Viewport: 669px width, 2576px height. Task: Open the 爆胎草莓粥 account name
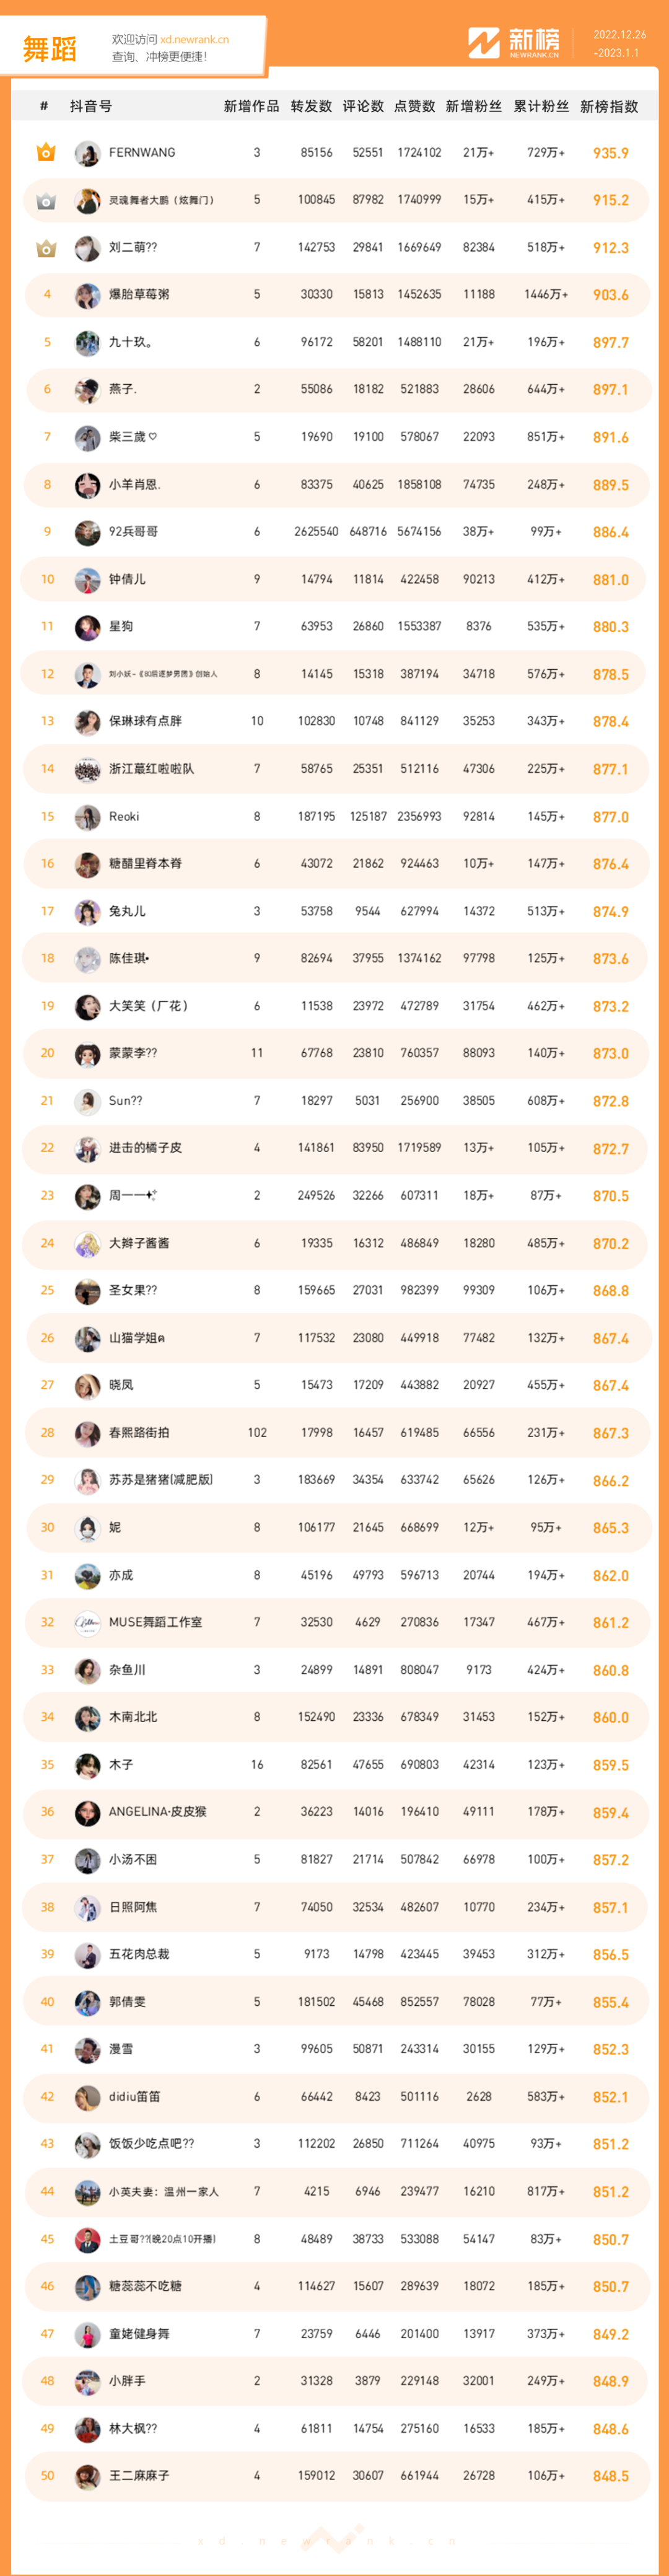click(x=139, y=295)
